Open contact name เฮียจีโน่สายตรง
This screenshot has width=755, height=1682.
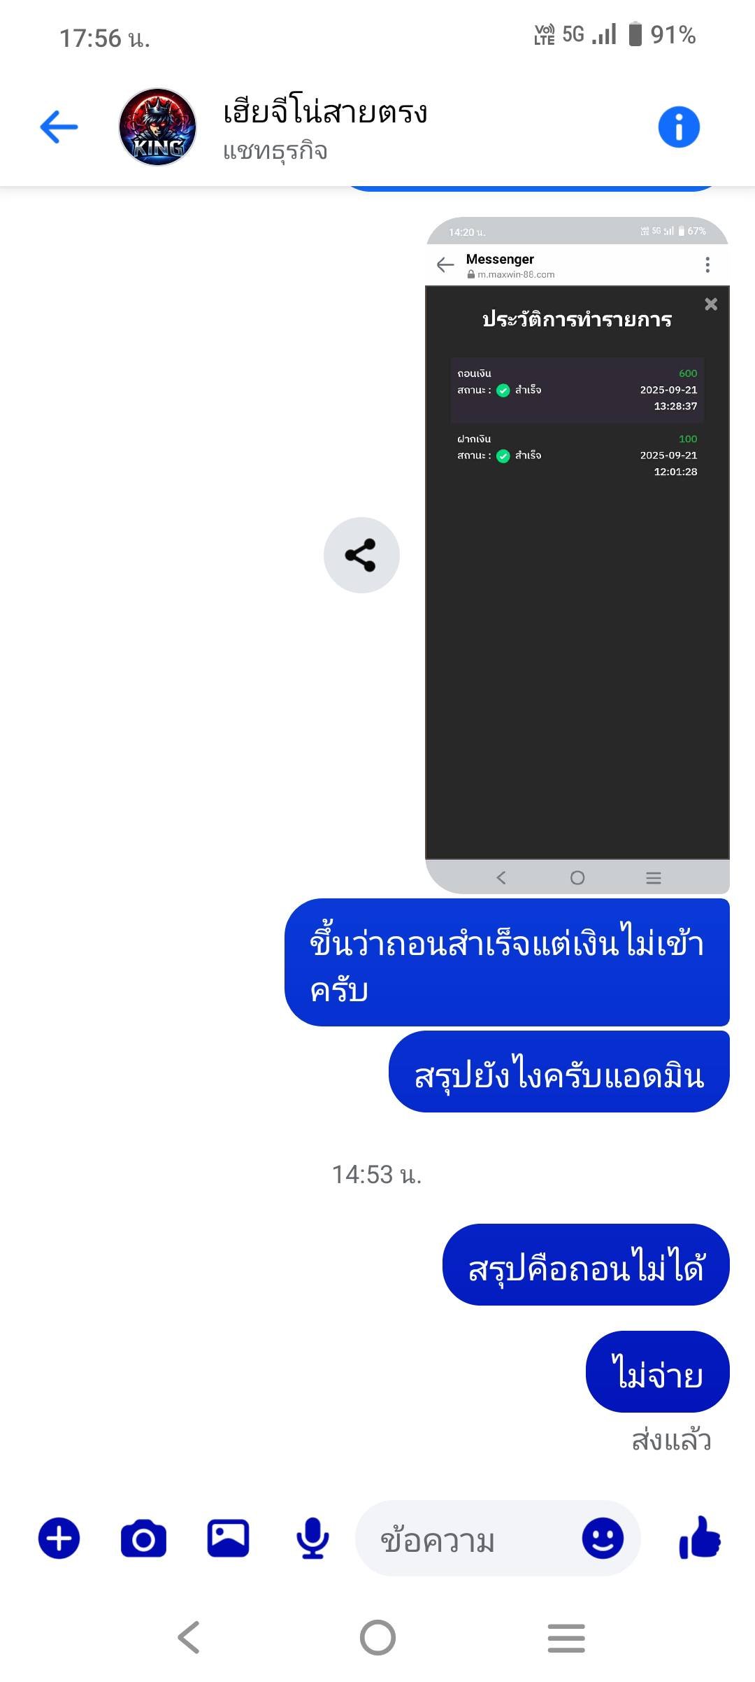click(325, 112)
